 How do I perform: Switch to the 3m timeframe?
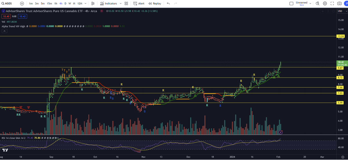(37, 3)
